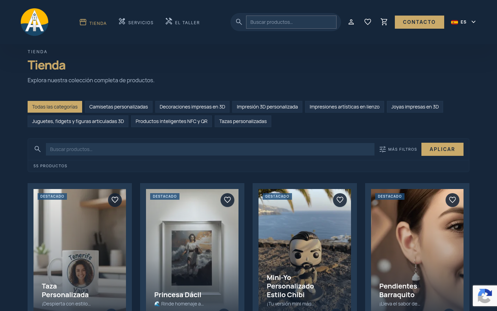
Task: Favorite the Mini-Yo Personalizado Estilo Chibi product
Action: pos(340,200)
